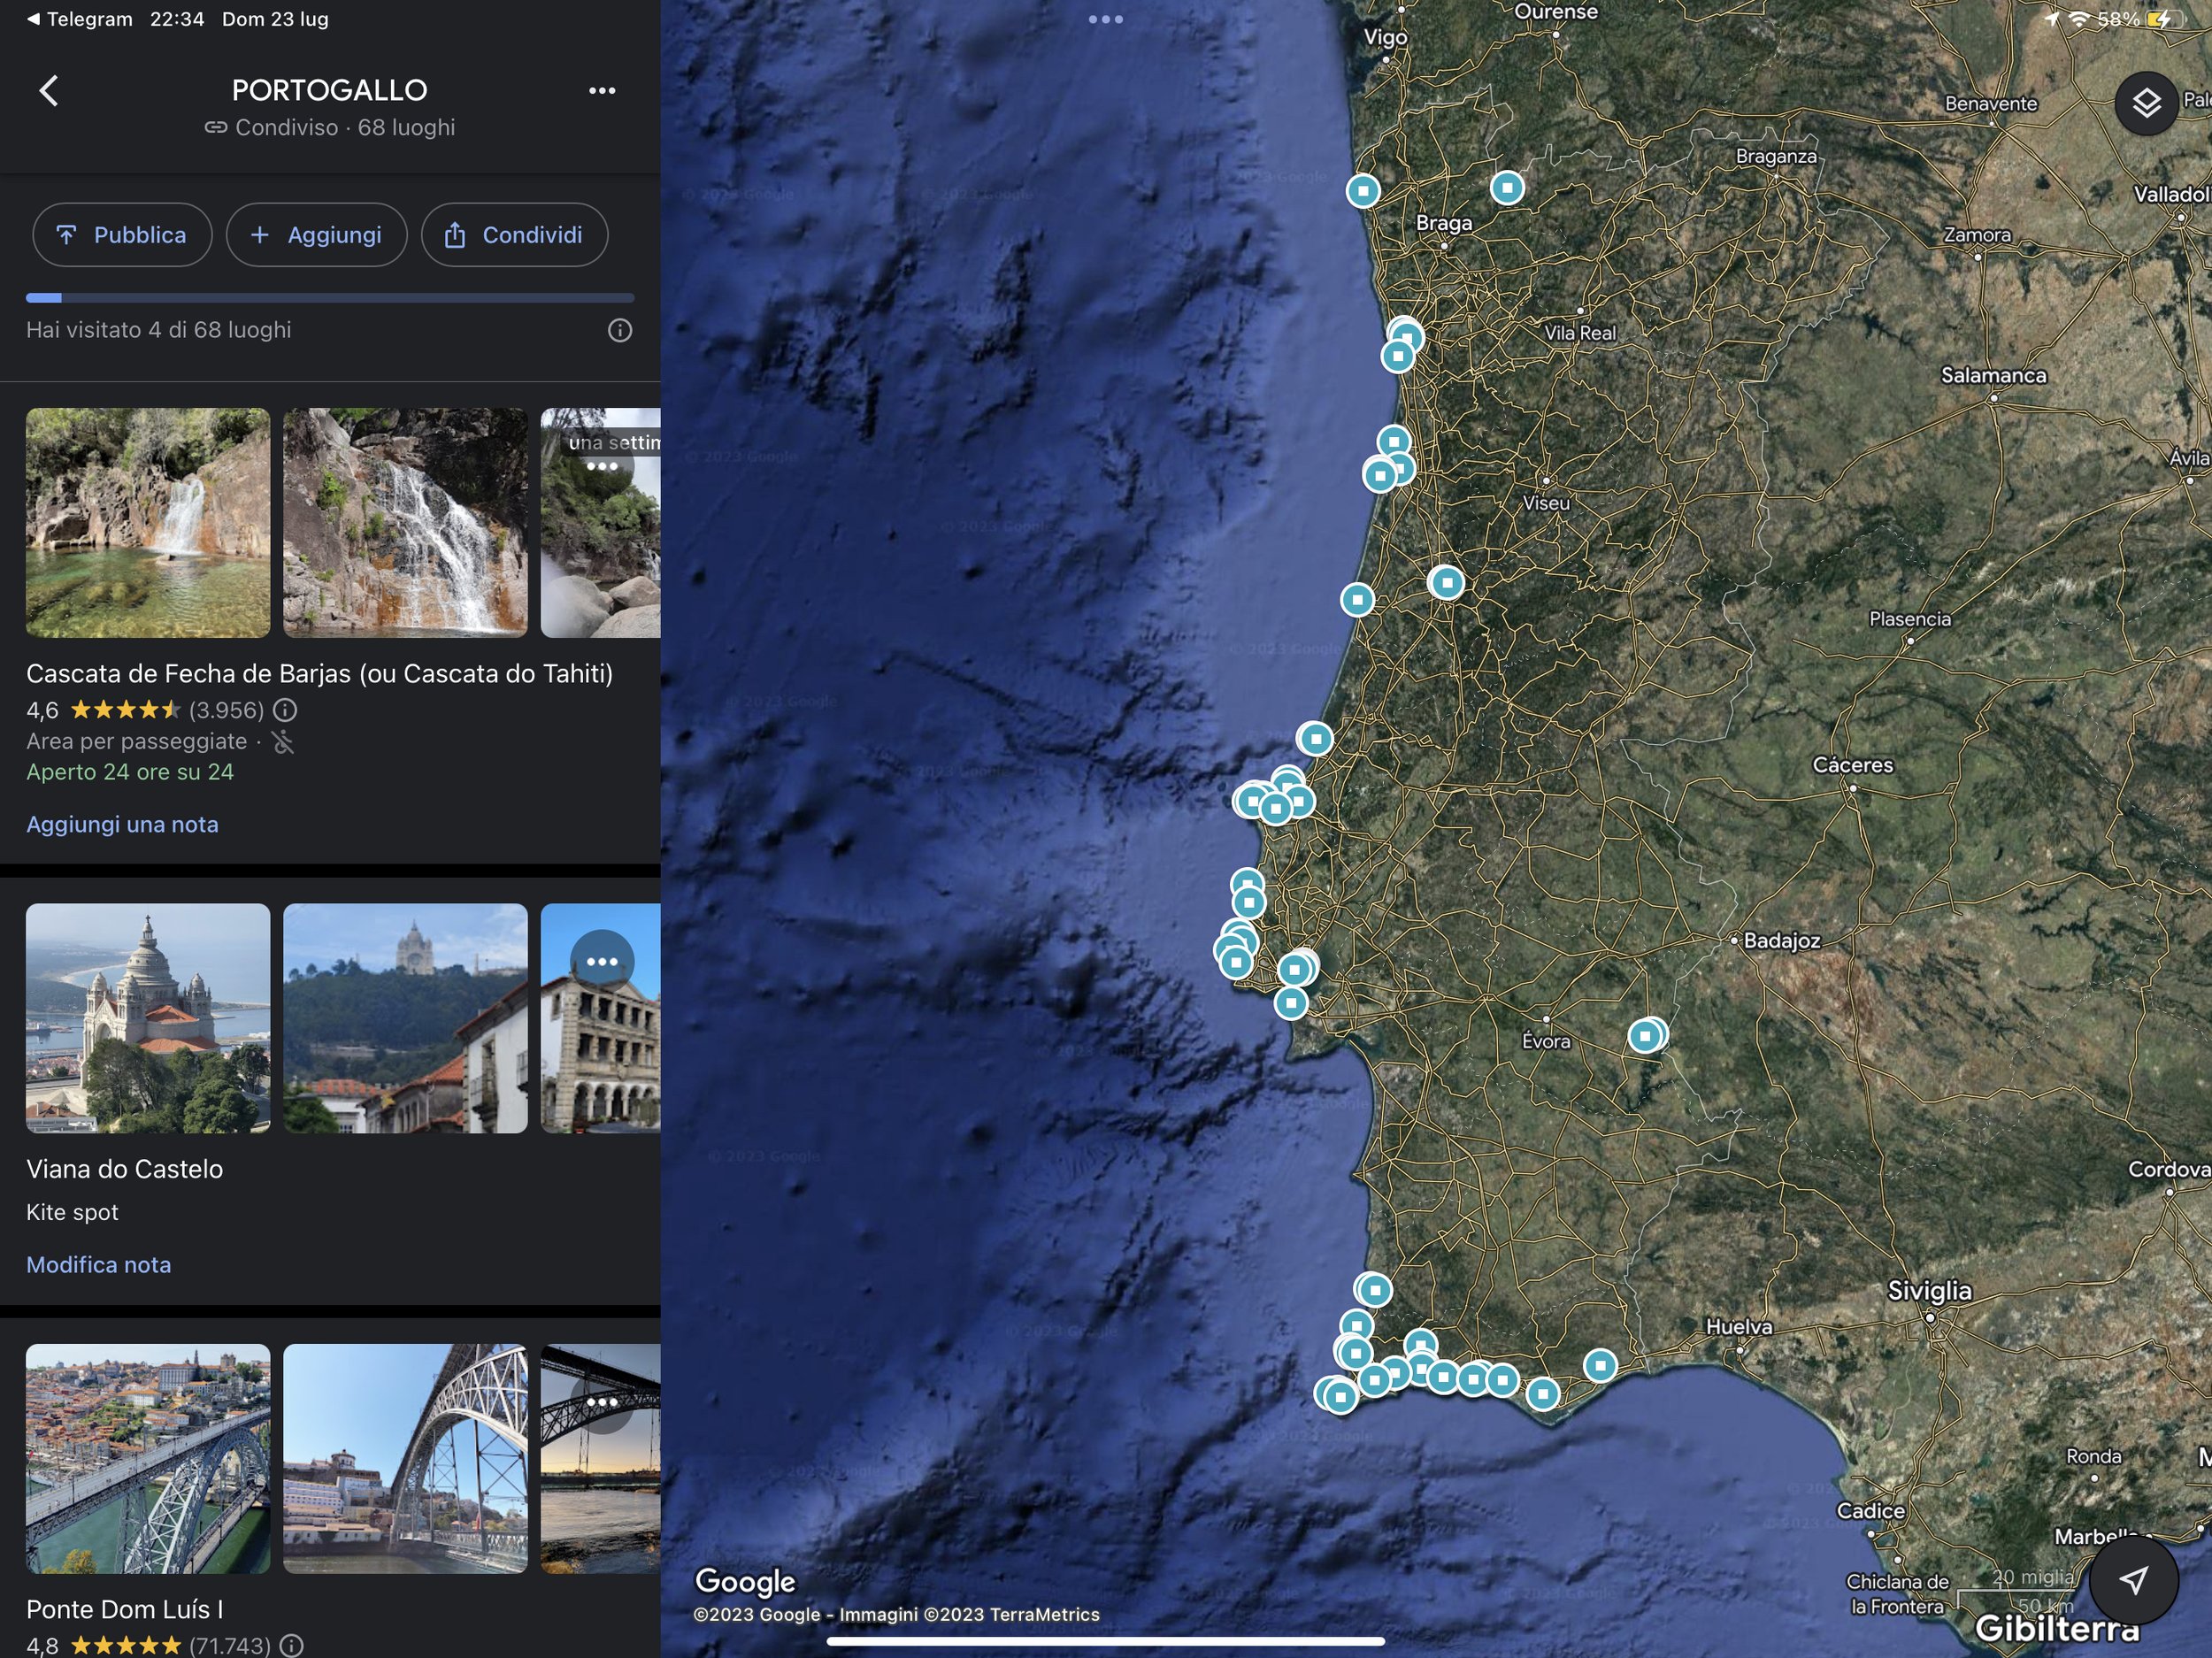Click the Zamora city label

pyautogui.click(x=1976, y=235)
